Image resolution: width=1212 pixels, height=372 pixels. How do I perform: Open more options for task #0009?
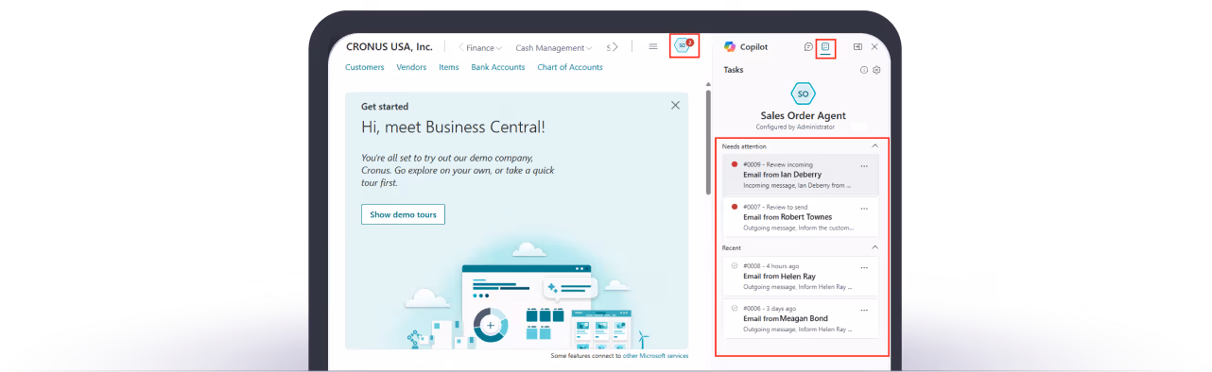coord(864,166)
